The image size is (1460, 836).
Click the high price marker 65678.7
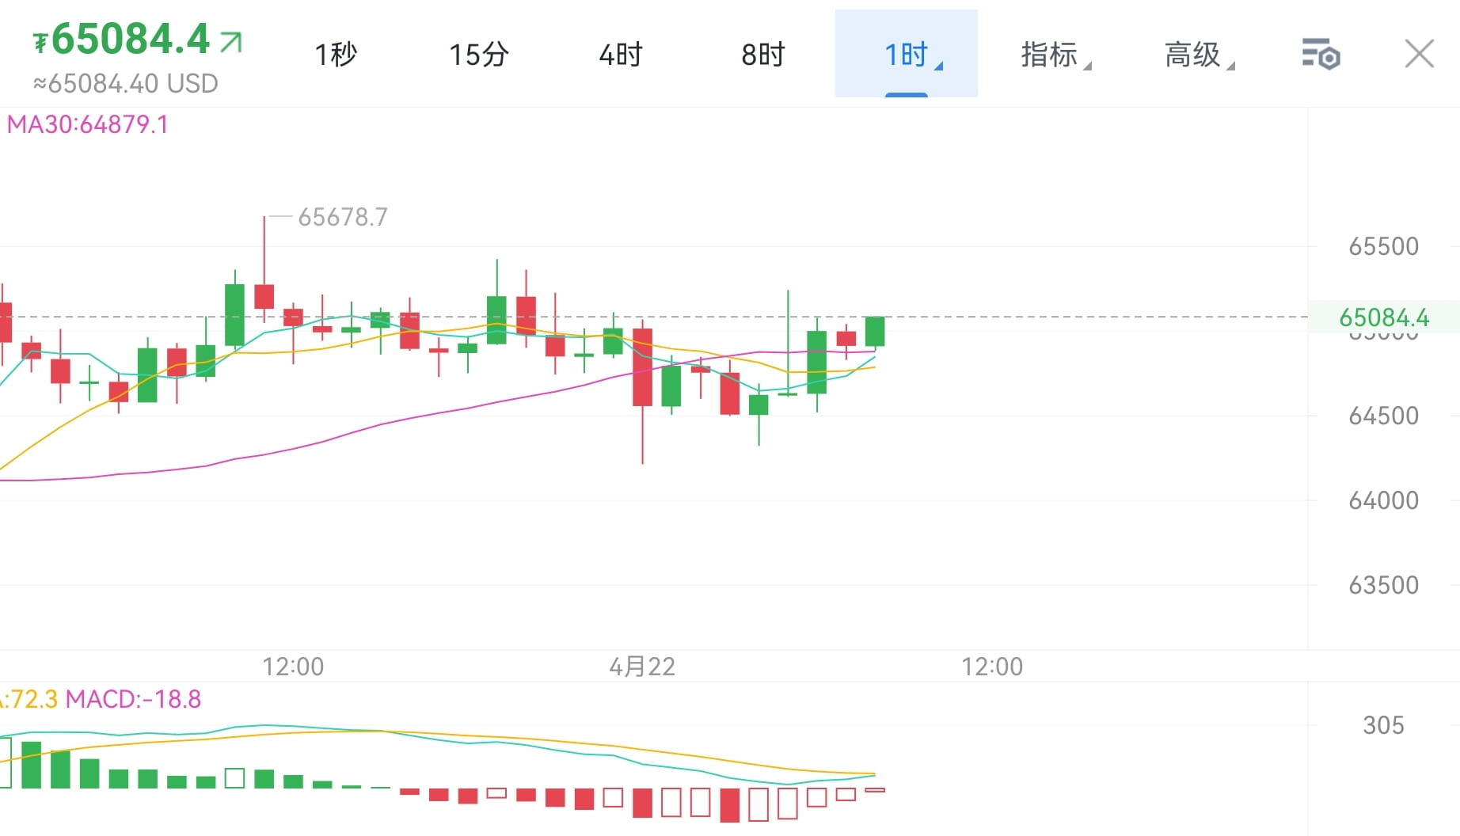pos(343,217)
